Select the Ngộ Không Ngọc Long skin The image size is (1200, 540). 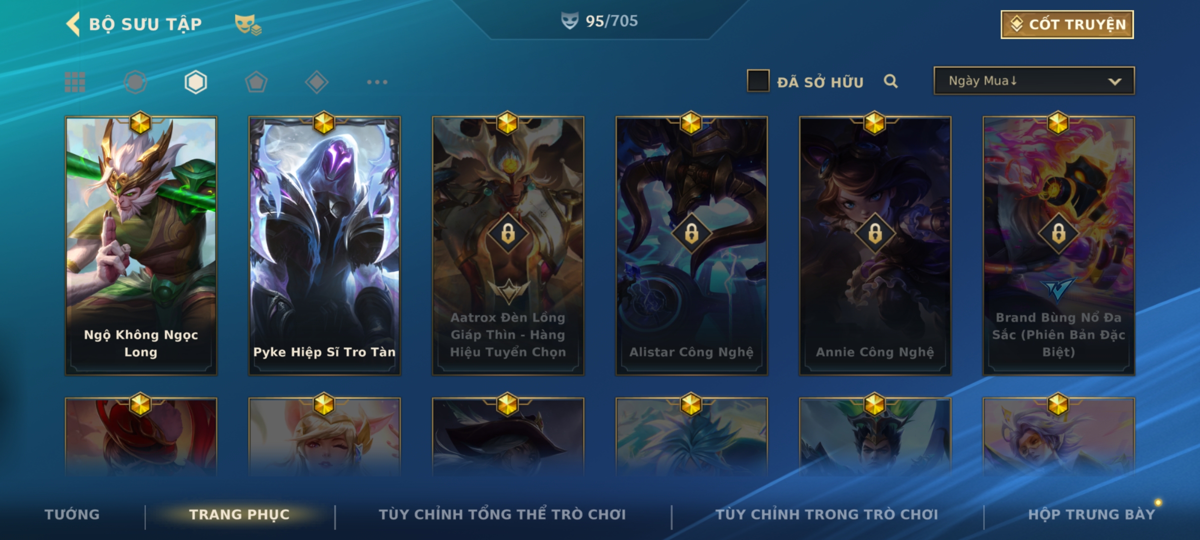click(141, 245)
